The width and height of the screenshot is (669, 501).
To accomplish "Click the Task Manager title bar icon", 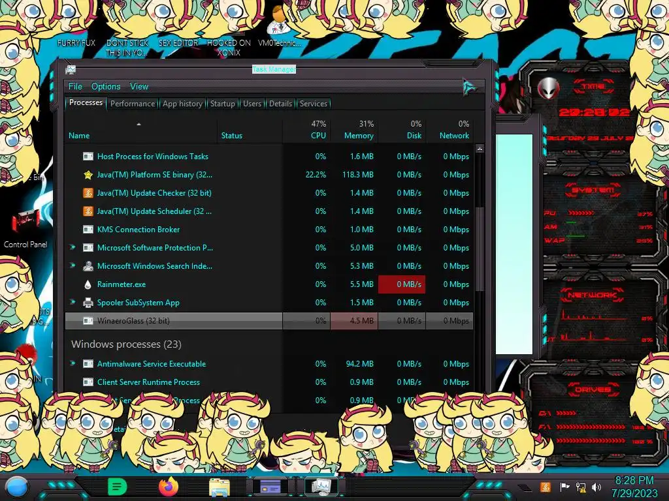I will 71,69.
